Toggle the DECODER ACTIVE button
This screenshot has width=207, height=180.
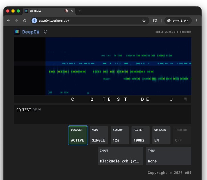click(78, 135)
